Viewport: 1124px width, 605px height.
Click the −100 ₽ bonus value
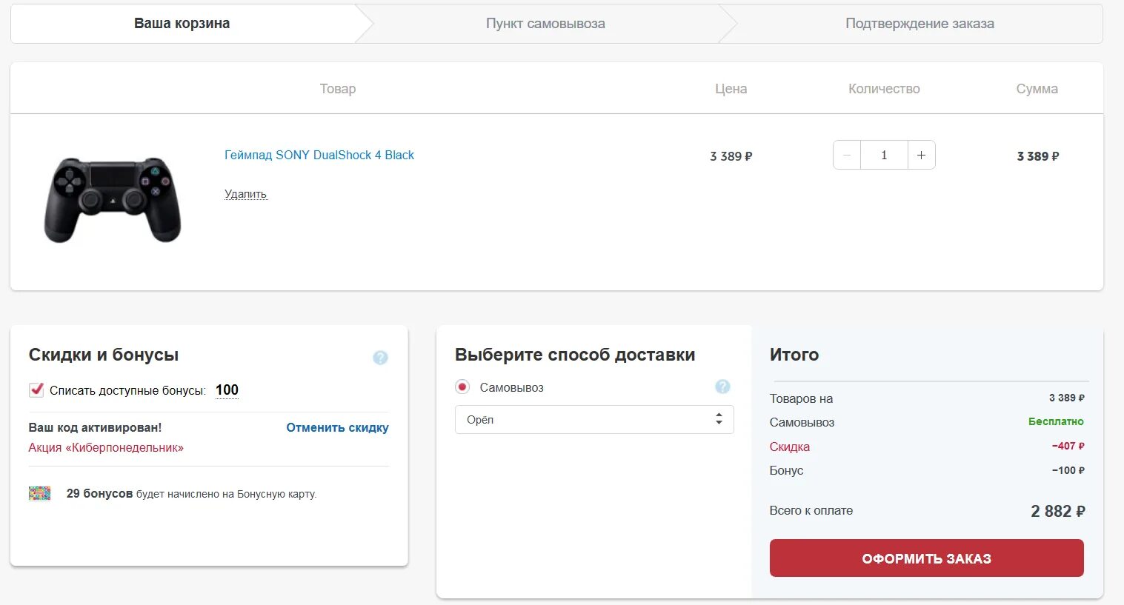1068,470
